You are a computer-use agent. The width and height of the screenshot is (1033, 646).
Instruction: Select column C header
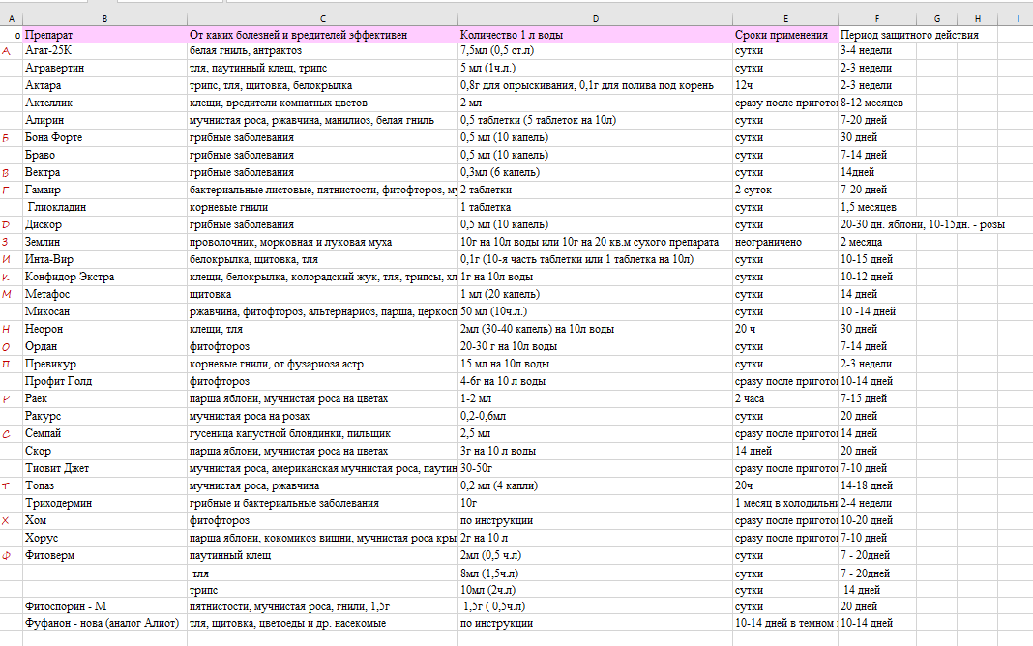pyautogui.click(x=322, y=19)
